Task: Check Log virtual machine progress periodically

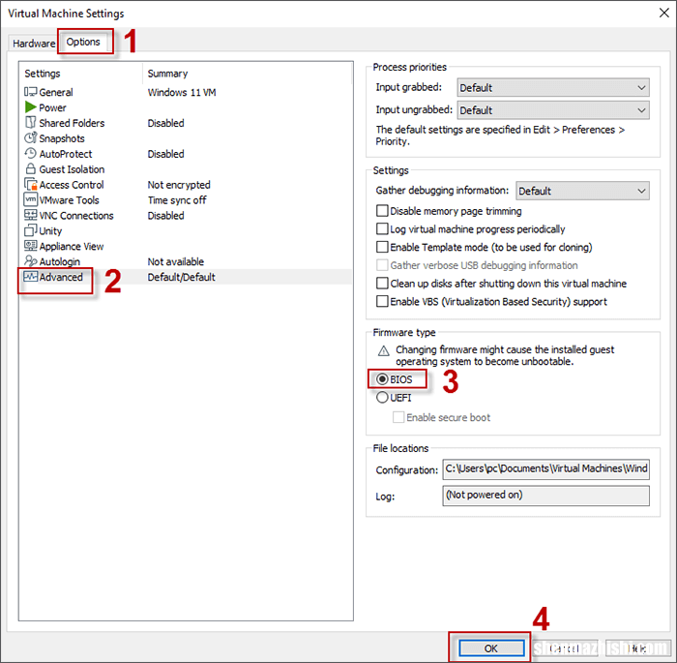Action: tap(382, 228)
